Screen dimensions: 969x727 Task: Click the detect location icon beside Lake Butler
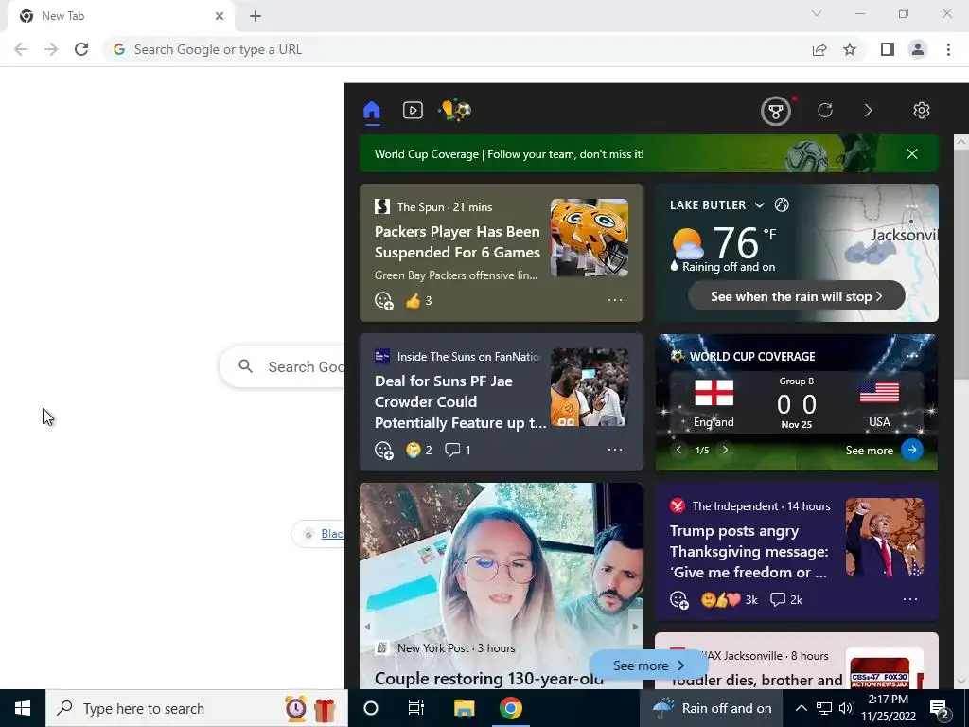pyautogui.click(x=782, y=205)
